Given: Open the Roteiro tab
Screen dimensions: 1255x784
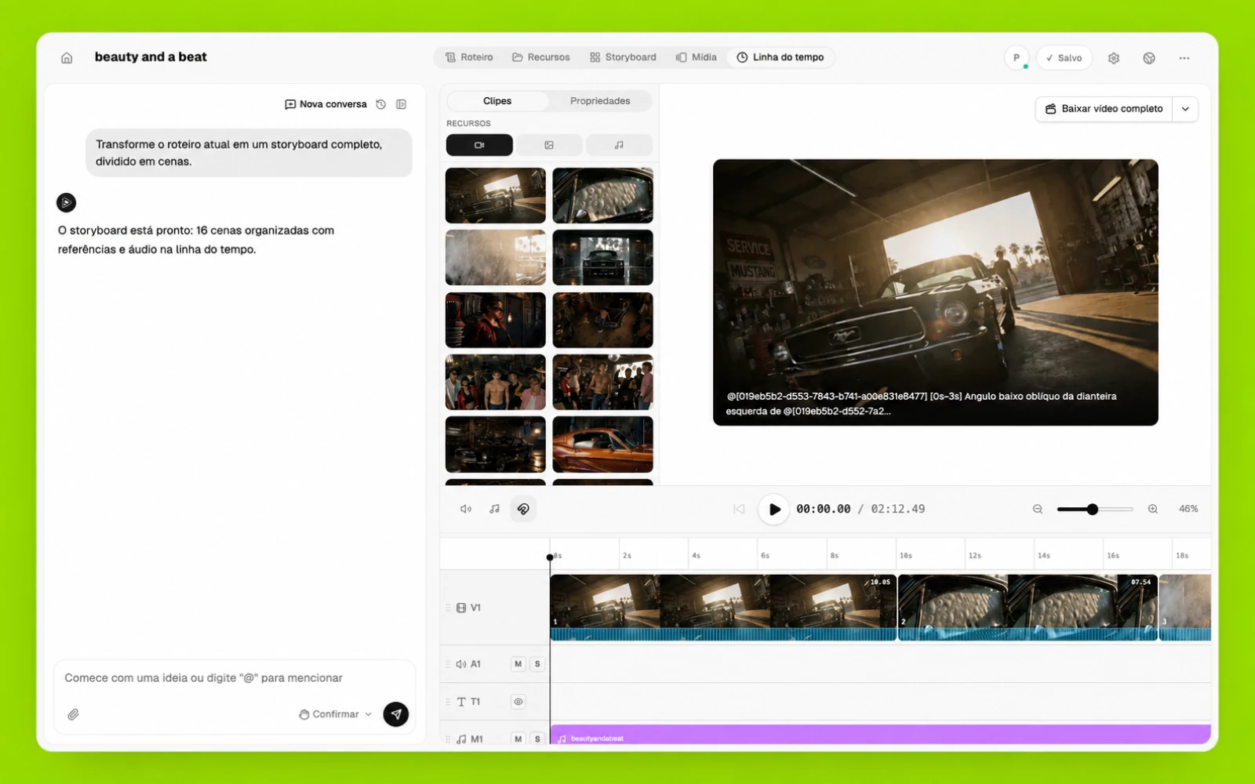Looking at the screenshot, I should (469, 57).
